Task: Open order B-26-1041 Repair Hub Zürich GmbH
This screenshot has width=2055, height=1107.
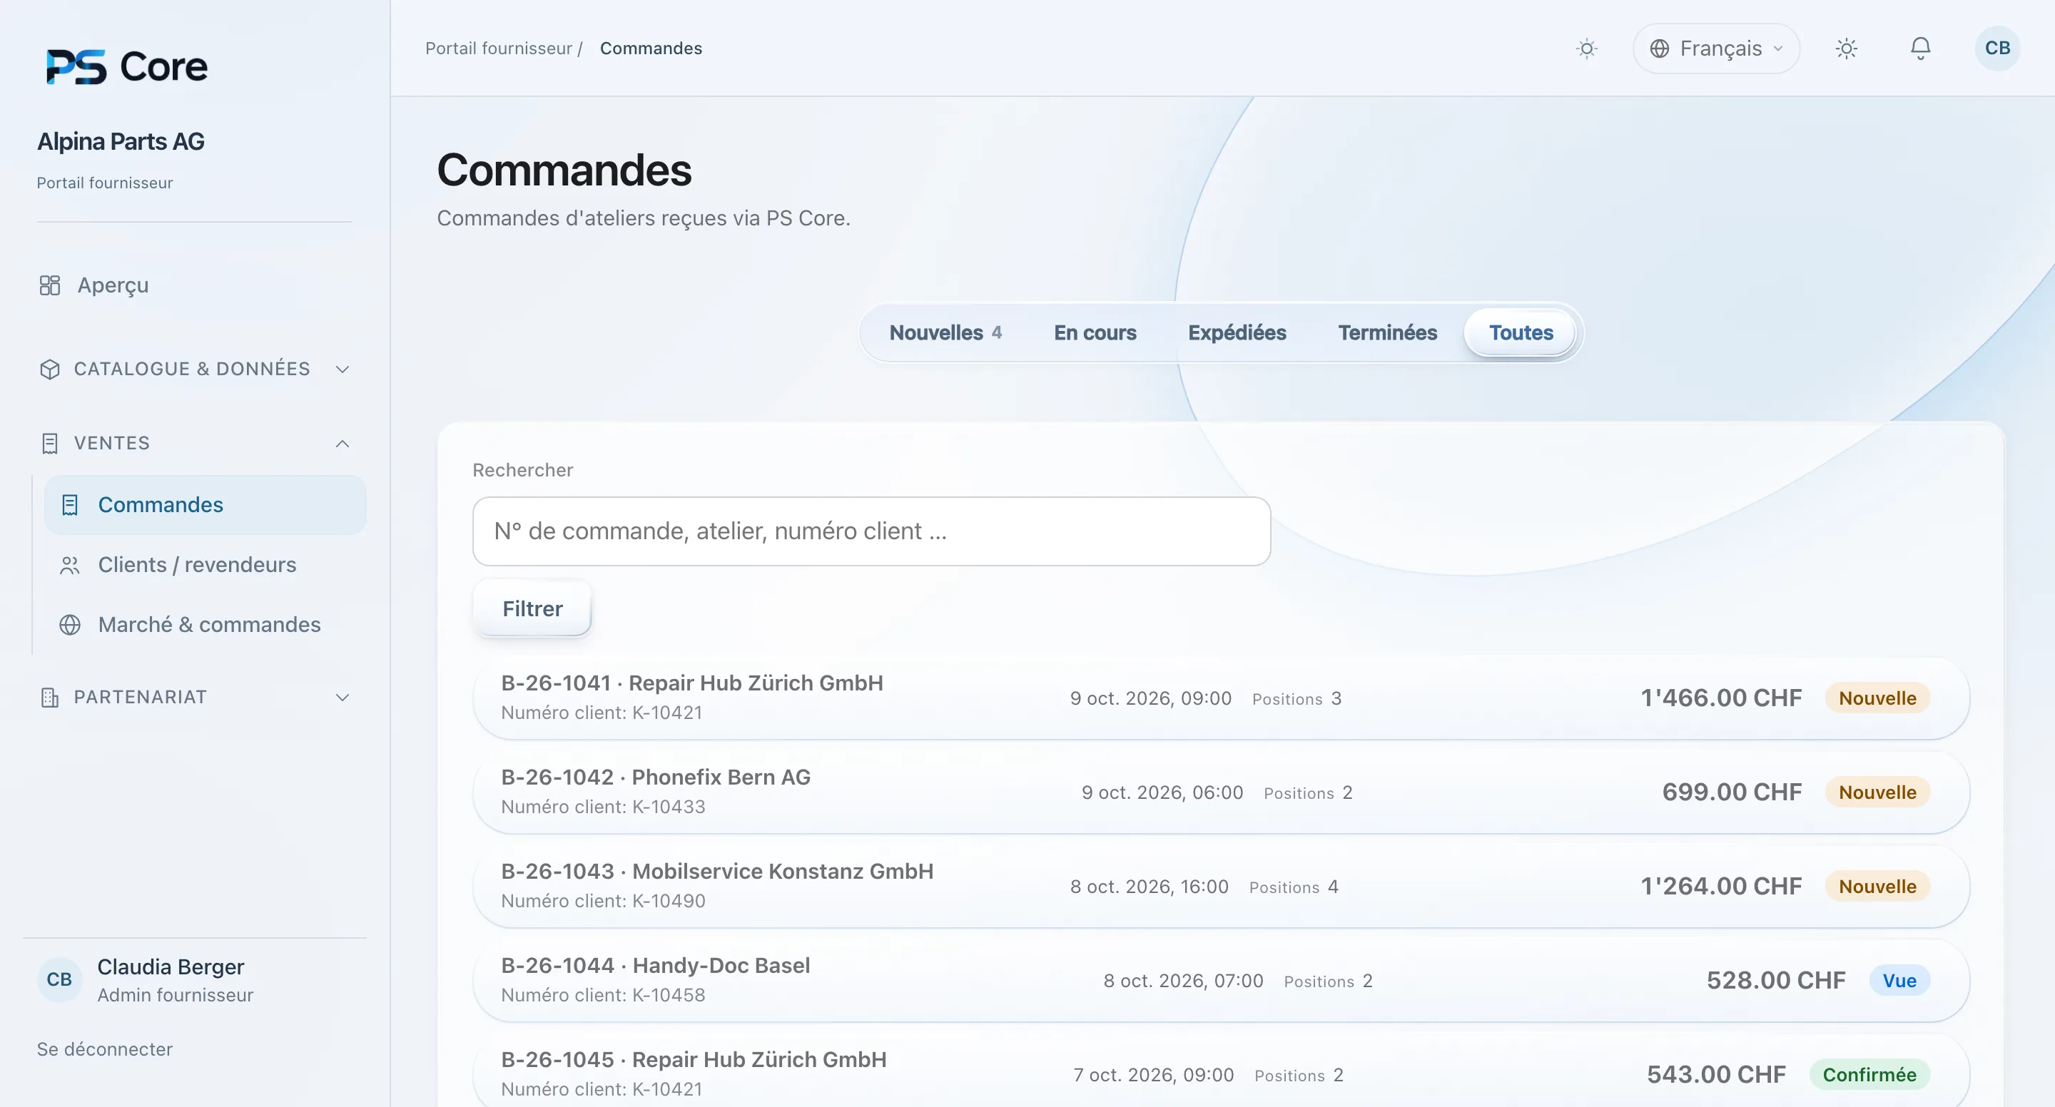Action: [x=1221, y=699]
